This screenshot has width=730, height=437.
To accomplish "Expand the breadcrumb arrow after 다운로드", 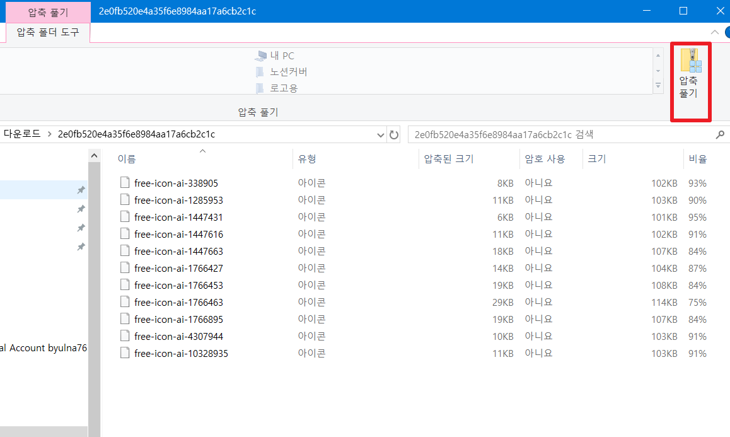I will click(49, 134).
